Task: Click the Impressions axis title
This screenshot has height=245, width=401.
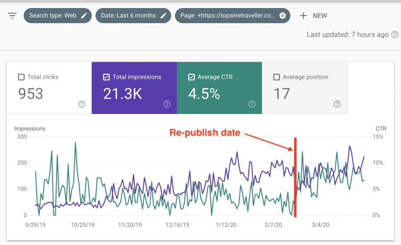Action: (30, 129)
